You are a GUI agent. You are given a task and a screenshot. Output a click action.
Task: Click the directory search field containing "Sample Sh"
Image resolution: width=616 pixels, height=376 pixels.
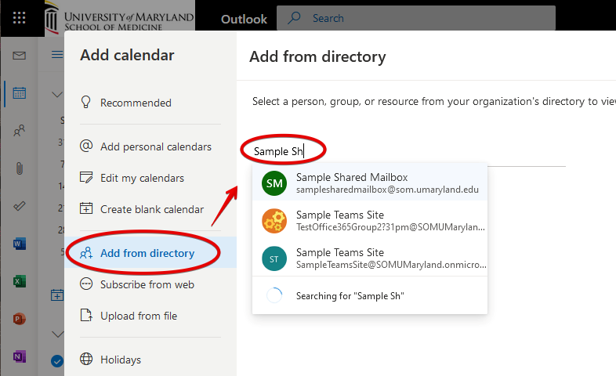click(408, 151)
